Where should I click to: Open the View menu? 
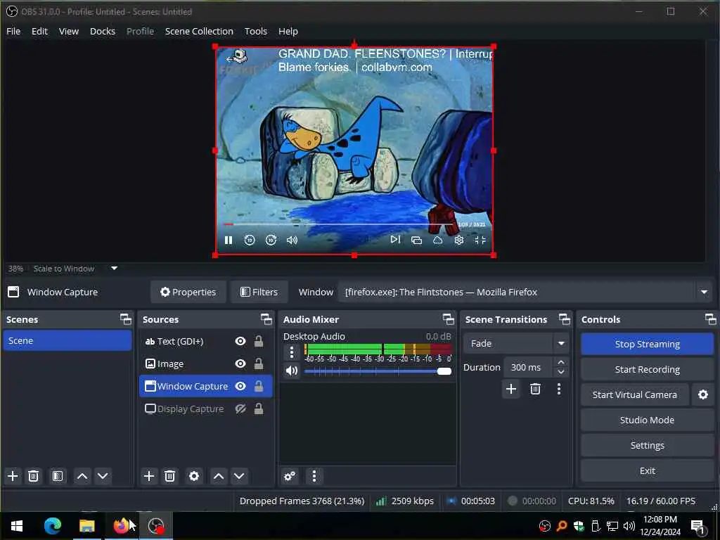[x=68, y=31]
